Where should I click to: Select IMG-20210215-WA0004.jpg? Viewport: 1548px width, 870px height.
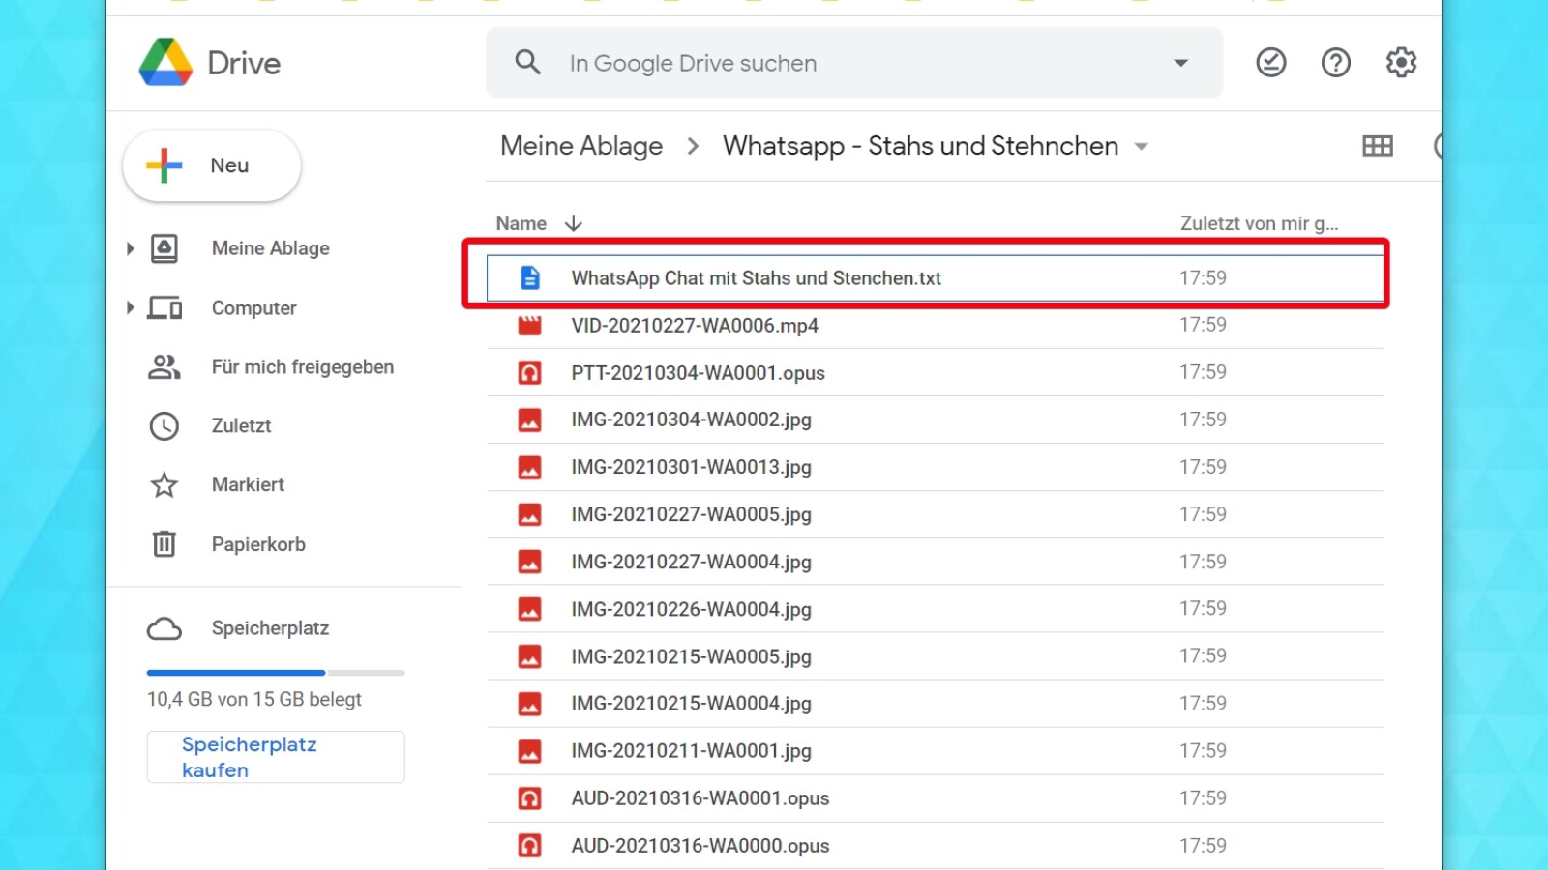point(935,705)
